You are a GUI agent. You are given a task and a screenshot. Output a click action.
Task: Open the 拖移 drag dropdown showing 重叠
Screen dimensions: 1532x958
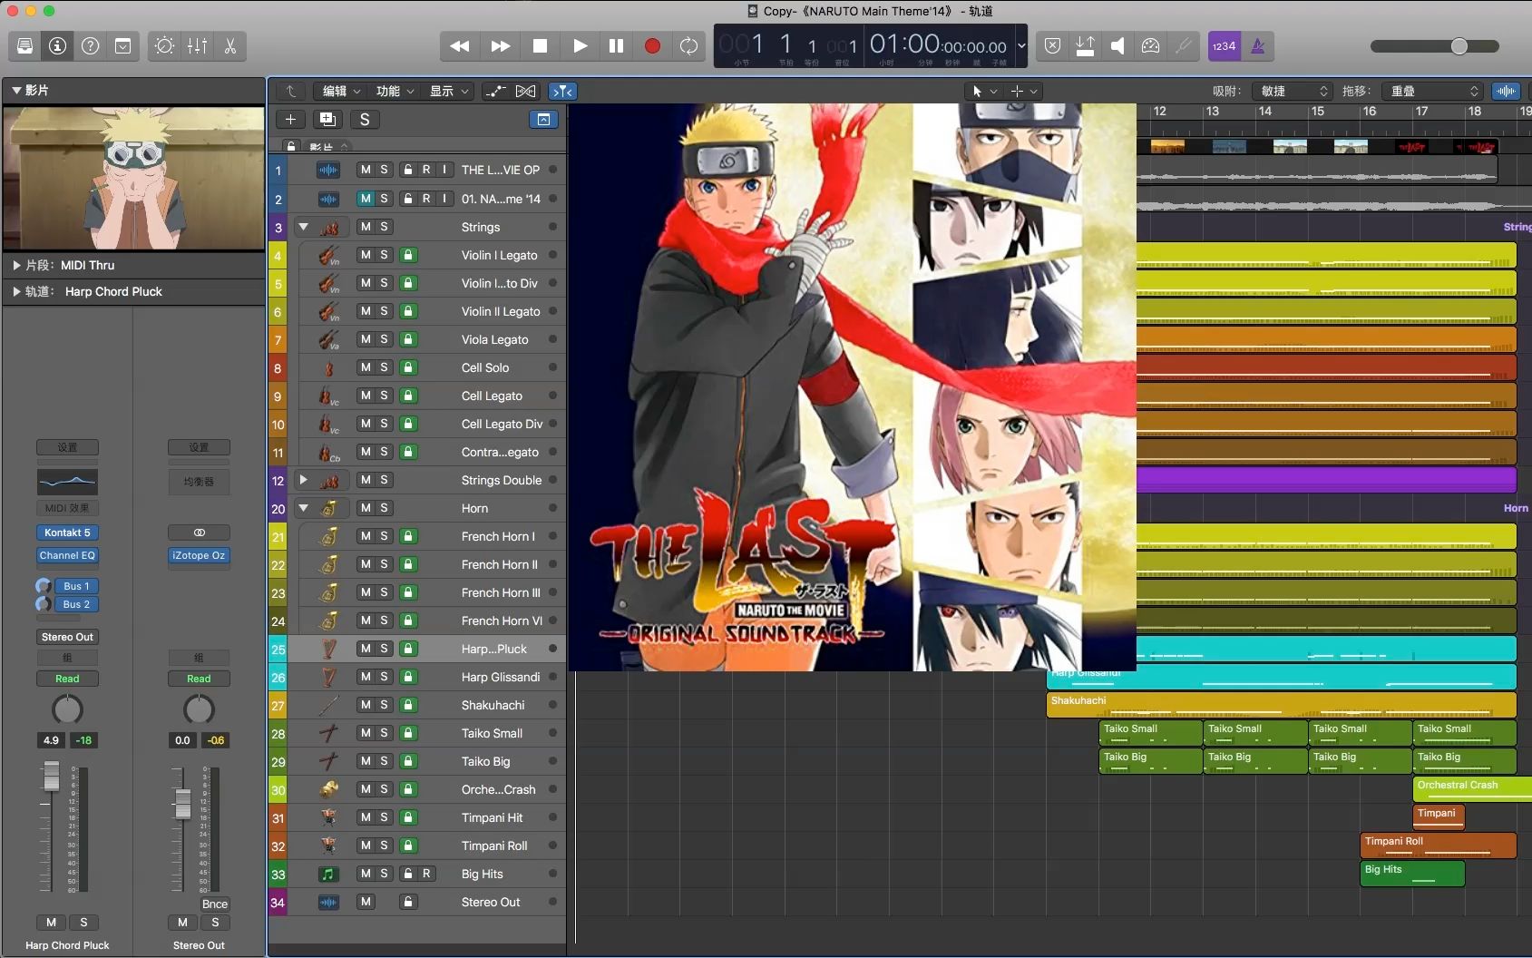[1432, 91]
